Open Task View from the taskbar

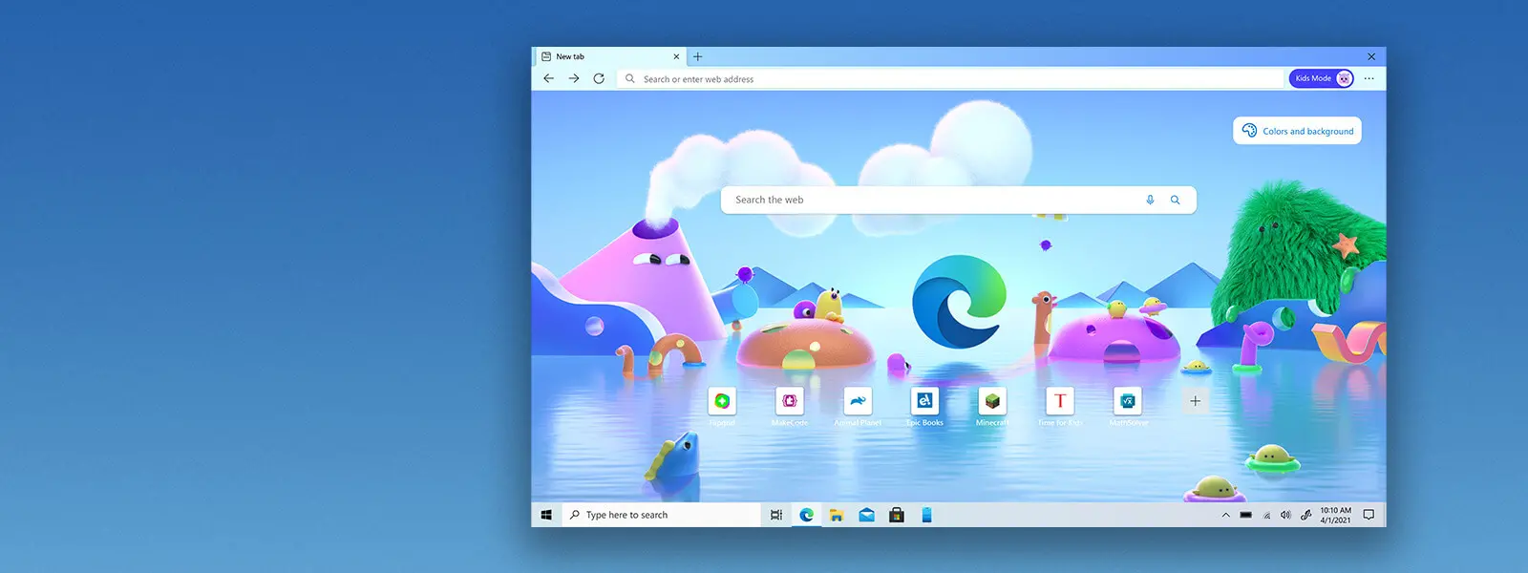pyautogui.click(x=776, y=515)
